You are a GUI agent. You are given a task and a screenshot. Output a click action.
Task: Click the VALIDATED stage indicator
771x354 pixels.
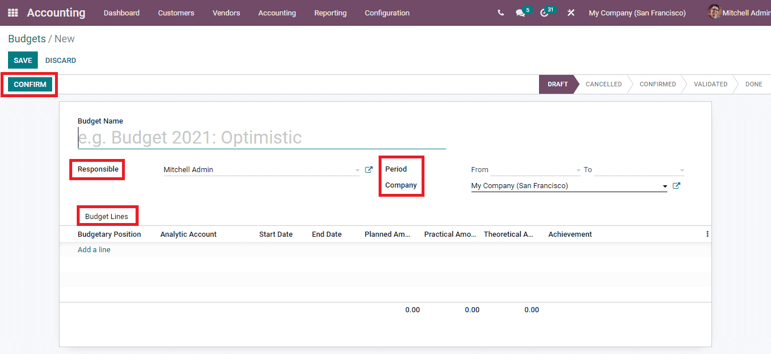(710, 84)
